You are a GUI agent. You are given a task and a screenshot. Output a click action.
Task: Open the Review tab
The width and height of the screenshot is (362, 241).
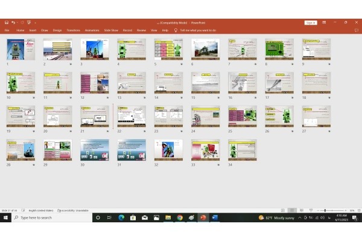click(141, 30)
